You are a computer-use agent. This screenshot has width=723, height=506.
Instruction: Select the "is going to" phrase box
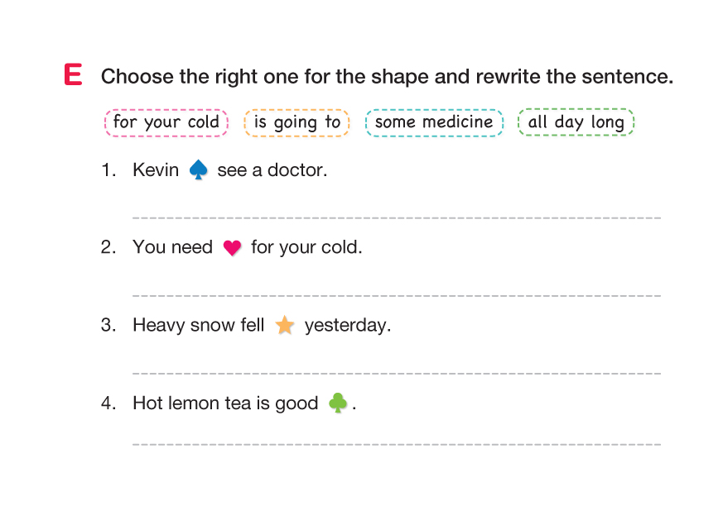[296, 122]
